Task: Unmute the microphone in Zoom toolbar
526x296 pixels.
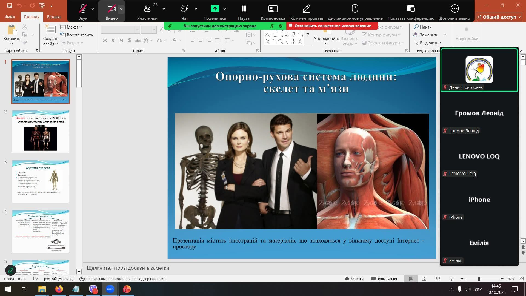Action: 83,9
